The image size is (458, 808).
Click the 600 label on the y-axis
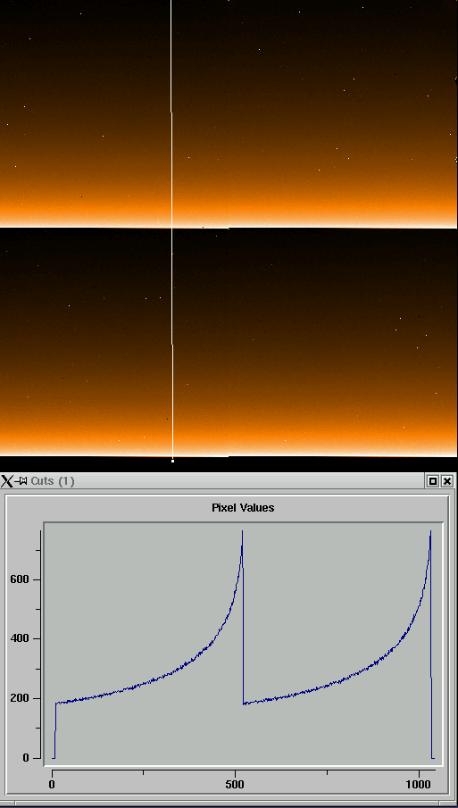[x=19, y=579]
